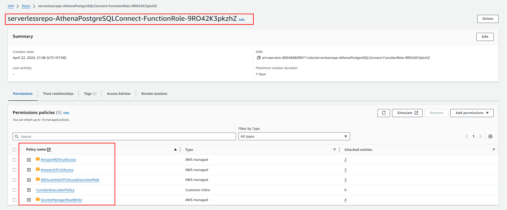This screenshot has width=507, height=210.
Task: Expand the FunctionExecutionPolicy inline policy details
Action: [x=29, y=190]
